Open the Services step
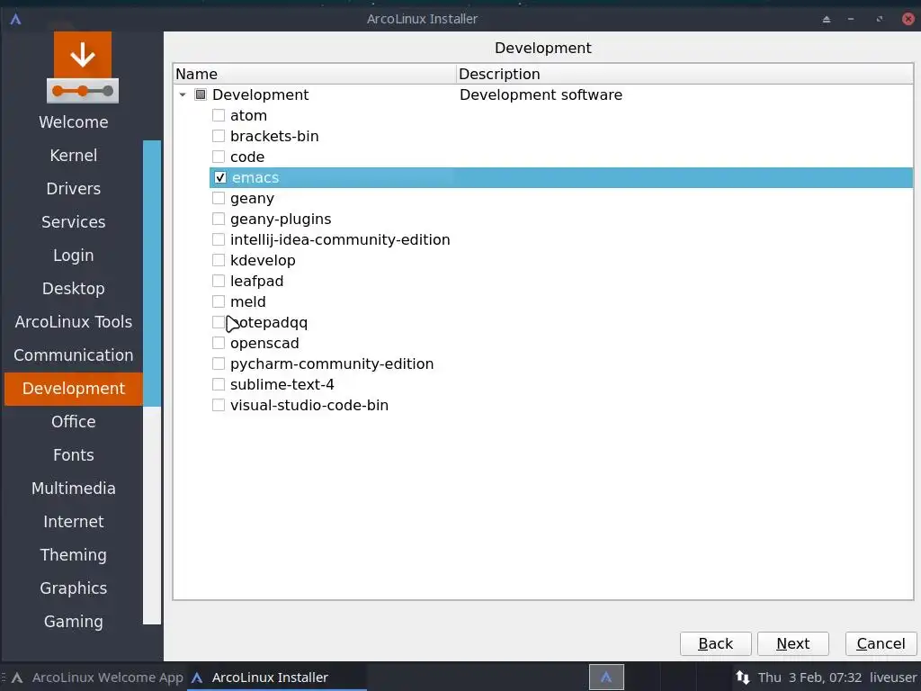This screenshot has width=921, height=691. [x=74, y=222]
